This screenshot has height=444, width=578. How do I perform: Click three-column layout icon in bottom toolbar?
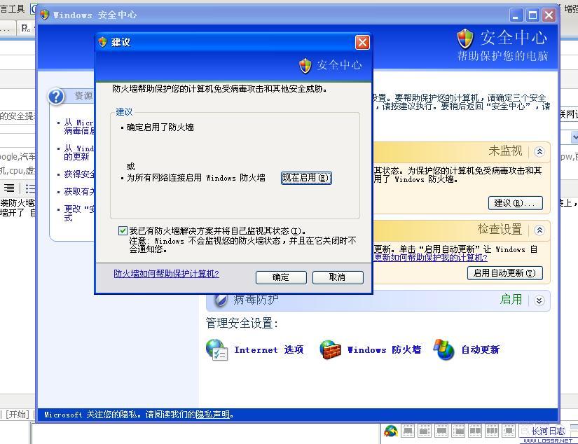coord(492,431)
